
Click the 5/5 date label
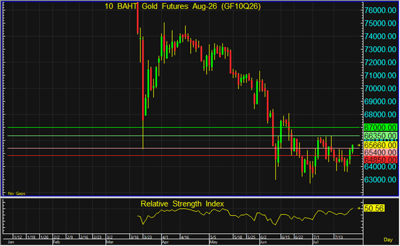213,237
